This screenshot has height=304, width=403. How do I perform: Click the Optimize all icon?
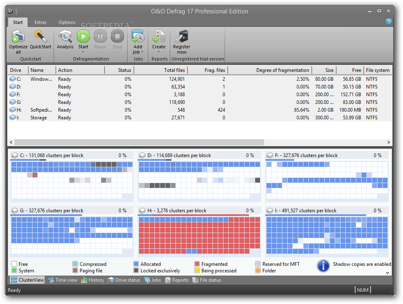pyautogui.click(x=18, y=36)
